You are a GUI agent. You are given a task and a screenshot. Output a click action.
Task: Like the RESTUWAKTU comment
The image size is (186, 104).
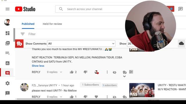click(x=72, y=72)
